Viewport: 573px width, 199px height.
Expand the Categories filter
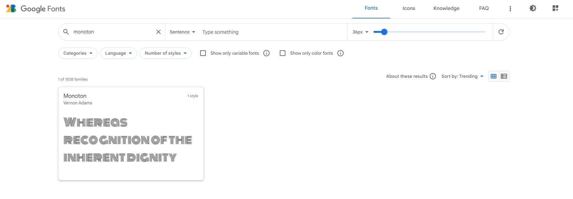pyautogui.click(x=78, y=53)
